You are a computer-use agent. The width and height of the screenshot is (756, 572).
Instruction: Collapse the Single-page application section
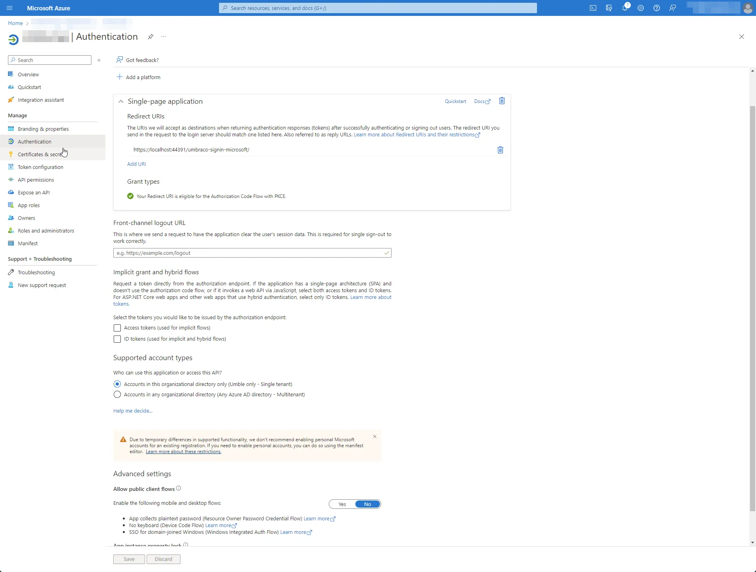point(121,102)
